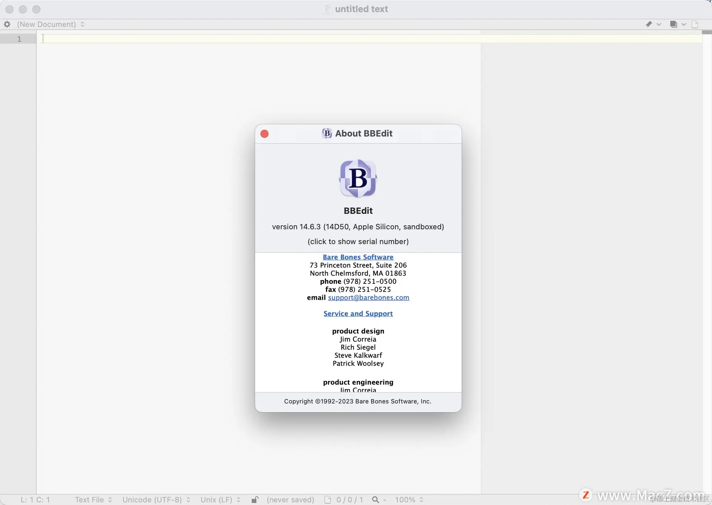Open the Unix (LF) line endings dropdown
712x505 pixels.
tap(220, 499)
